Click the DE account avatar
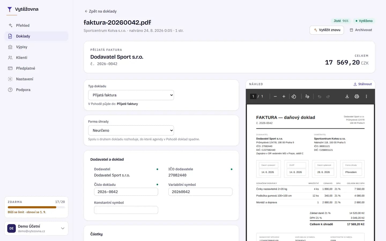This screenshot has height=241, width=386. [12, 228]
